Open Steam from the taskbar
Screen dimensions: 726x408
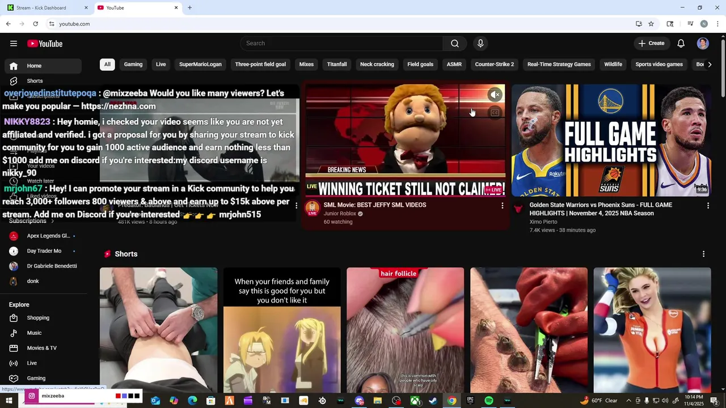433,401
